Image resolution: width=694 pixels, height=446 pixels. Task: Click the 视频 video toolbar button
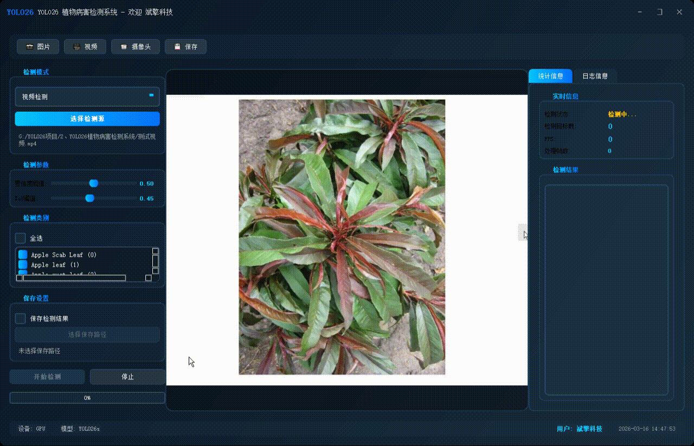click(85, 47)
